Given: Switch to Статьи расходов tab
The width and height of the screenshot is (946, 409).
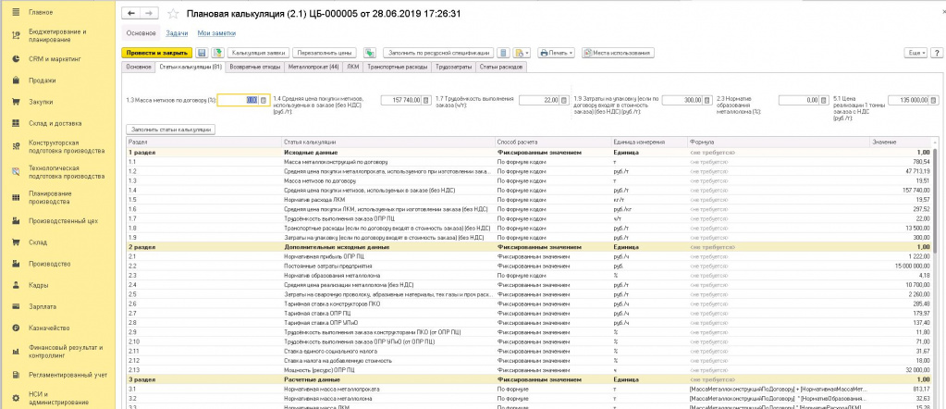Looking at the screenshot, I should (x=501, y=67).
